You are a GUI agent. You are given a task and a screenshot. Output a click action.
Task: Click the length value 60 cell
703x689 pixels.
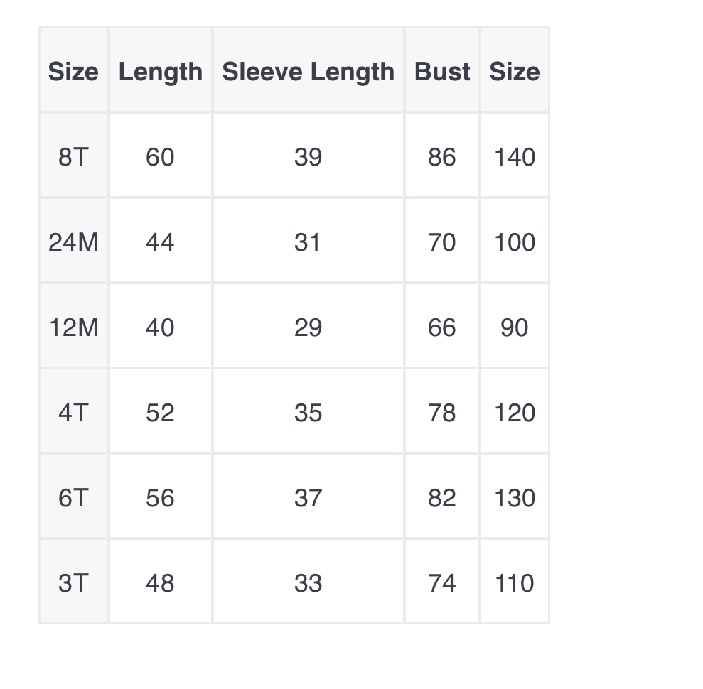point(161,155)
